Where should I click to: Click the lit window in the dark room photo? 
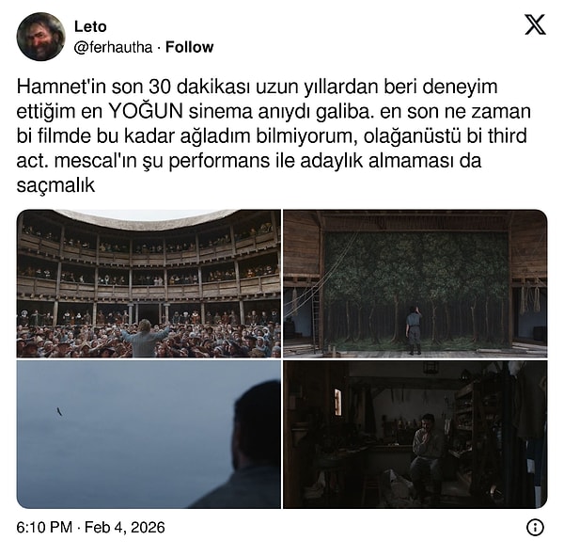(x=337, y=402)
